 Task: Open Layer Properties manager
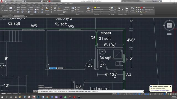pyautogui.click(x=132, y=10)
